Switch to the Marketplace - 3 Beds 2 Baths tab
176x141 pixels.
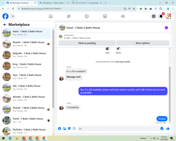tap(54, 3)
